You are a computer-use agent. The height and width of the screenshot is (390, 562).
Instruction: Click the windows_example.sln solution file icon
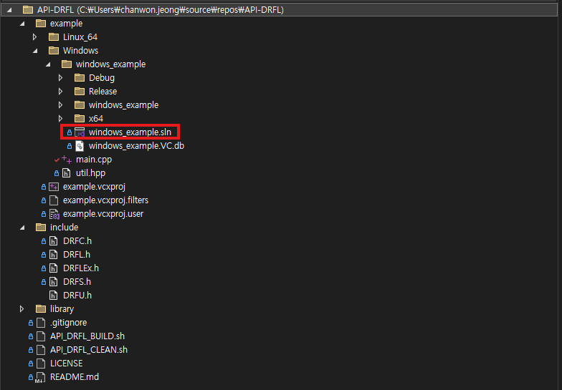pos(80,132)
